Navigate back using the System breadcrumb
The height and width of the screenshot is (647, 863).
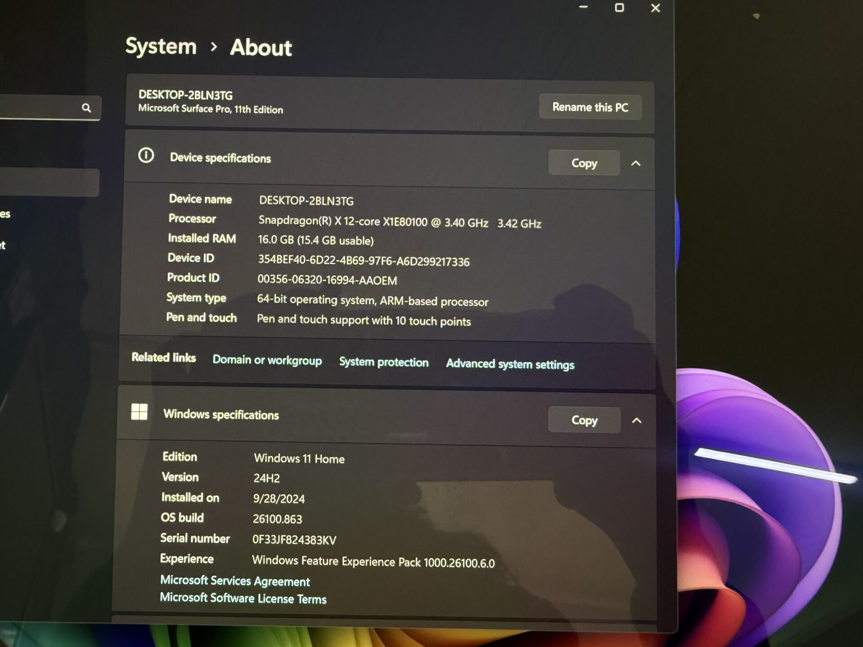pyautogui.click(x=160, y=46)
